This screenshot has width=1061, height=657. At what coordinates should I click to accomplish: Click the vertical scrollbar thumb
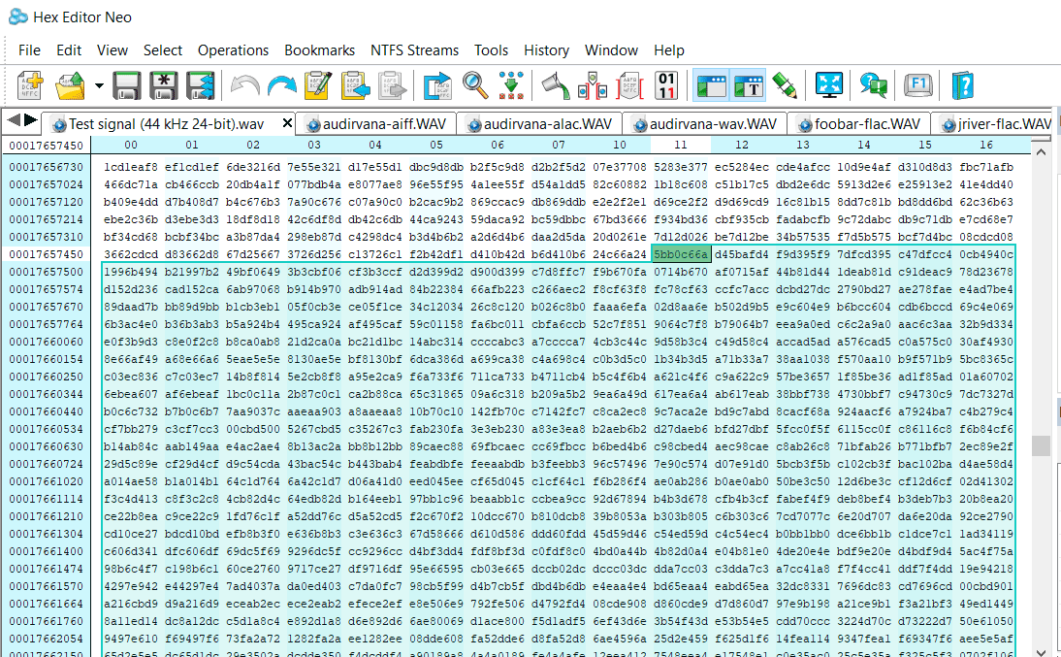pyautogui.click(x=1040, y=445)
